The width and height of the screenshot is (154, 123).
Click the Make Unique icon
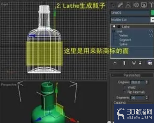134,63
